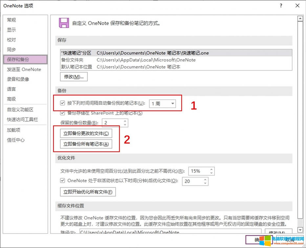Click 立即备份更改的文件 button
306x248 pixels.
point(86,134)
